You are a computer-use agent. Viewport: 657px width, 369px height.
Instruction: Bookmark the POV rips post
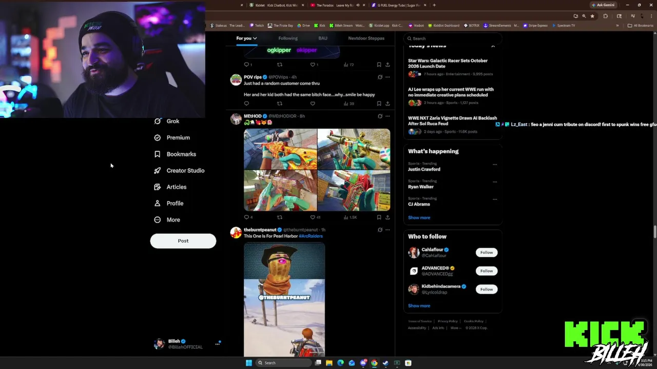(379, 104)
